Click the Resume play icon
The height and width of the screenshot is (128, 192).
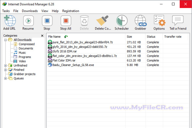pyautogui.click(x=28, y=21)
